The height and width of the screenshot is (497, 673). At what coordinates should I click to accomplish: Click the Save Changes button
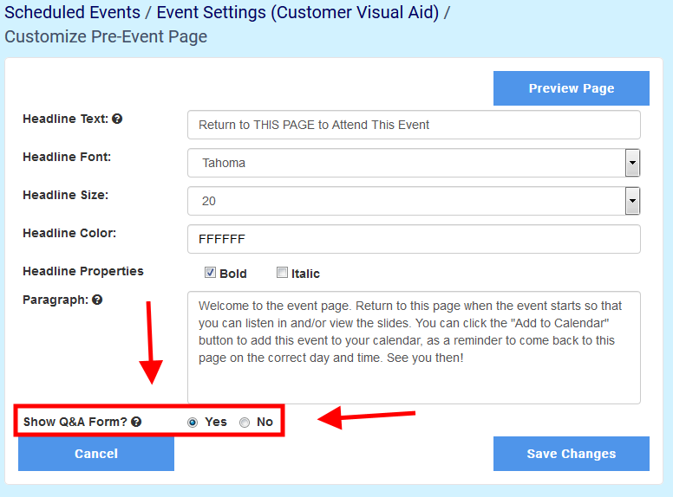point(572,454)
